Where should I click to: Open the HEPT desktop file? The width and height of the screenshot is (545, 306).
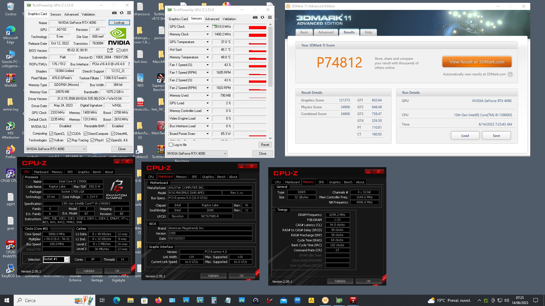click(x=11, y=199)
